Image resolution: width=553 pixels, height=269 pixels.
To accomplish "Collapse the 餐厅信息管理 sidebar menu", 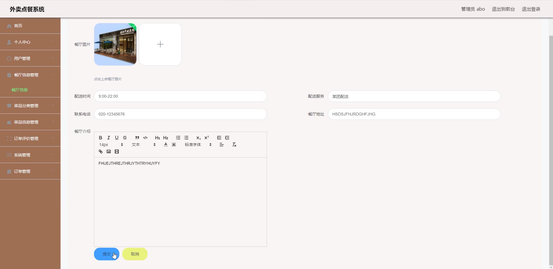I will [30, 75].
